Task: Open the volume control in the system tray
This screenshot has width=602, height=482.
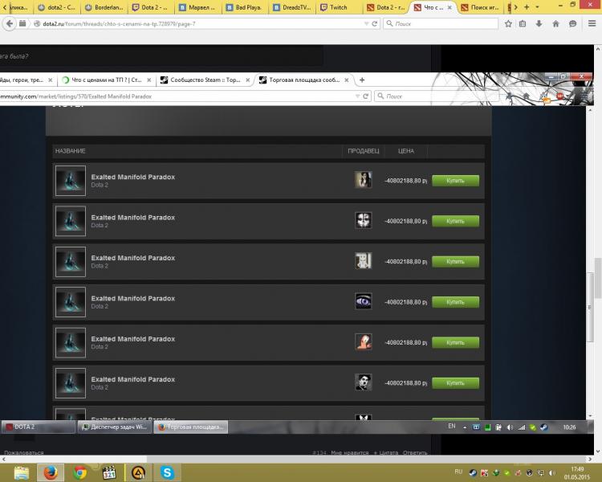Action: (x=552, y=473)
